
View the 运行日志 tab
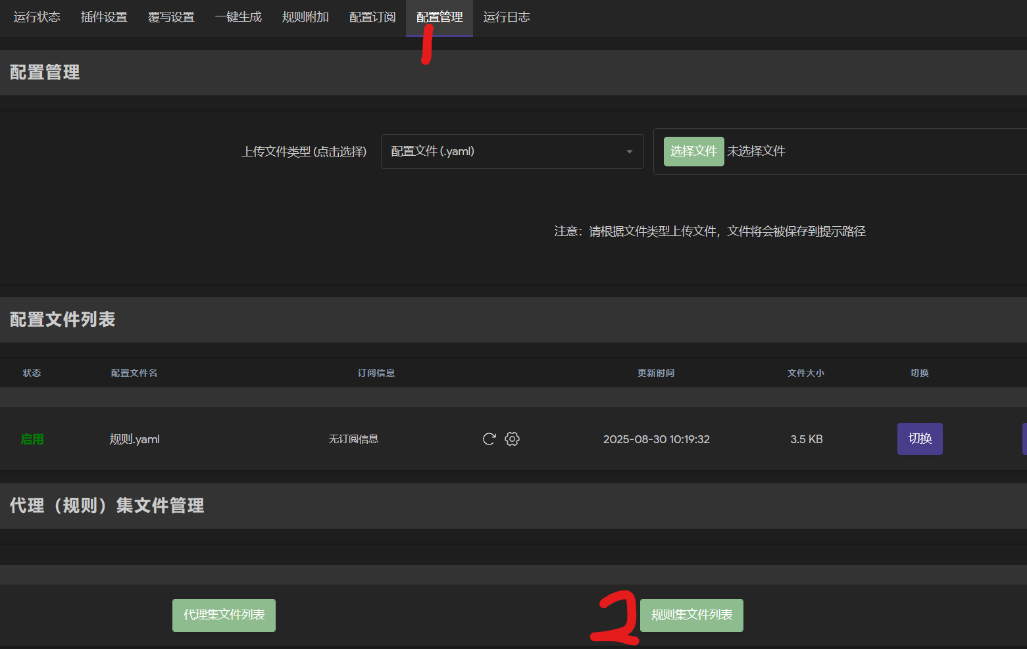(x=507, y=17)
